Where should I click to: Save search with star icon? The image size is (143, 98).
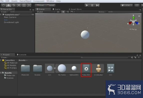(x=139, y=57)
